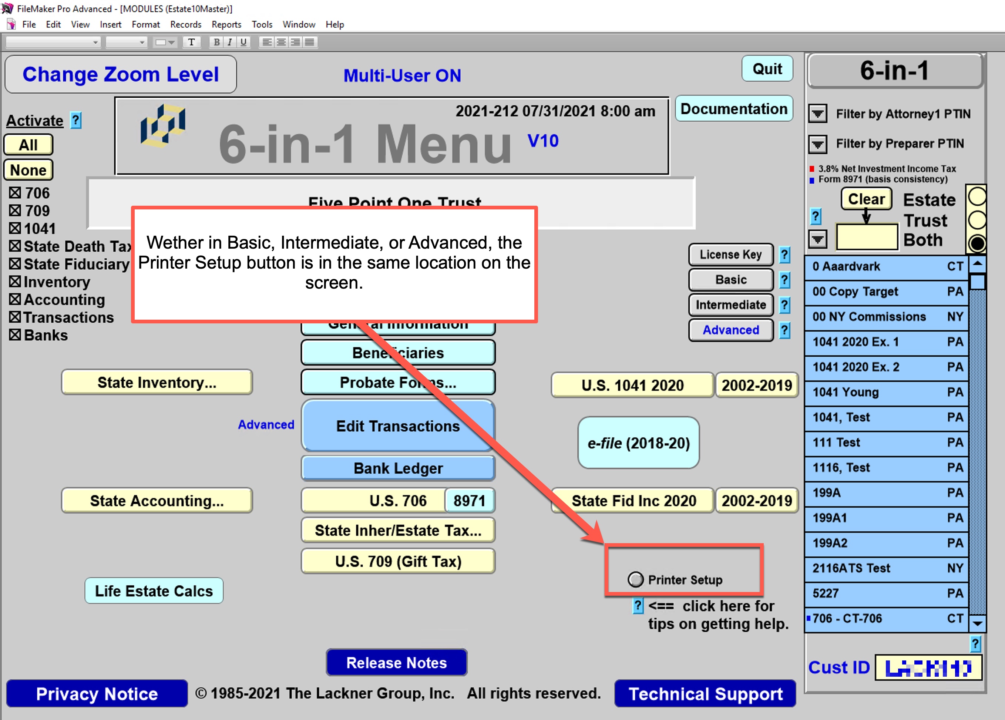Toggle underline text formatting
This screenshot has width=1005, height=720.
click(x=243, y=42)
